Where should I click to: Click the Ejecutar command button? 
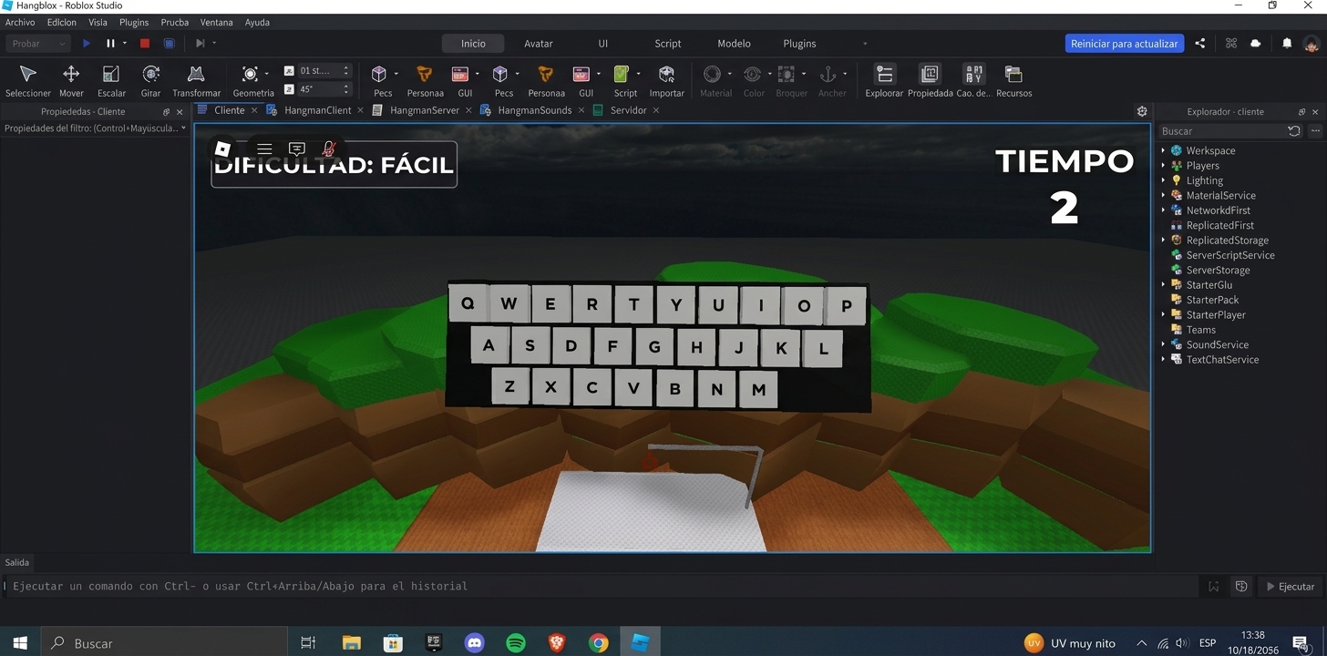click(1289, 587)
